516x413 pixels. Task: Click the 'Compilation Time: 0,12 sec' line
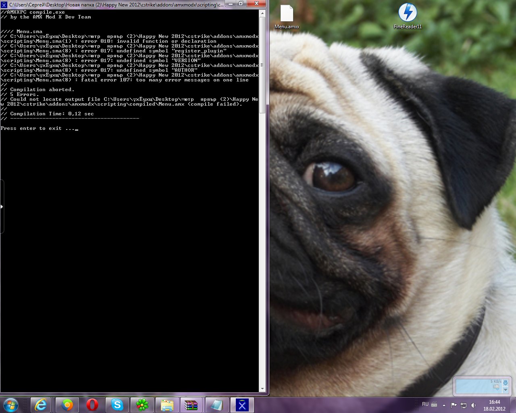point(52,114)
